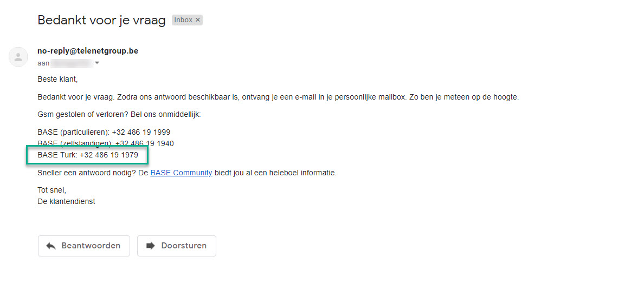
Task: Click the forward arrow icon beside Doorsturen
Action: tap(150, 246)
